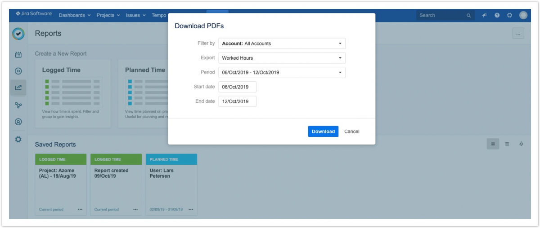Click the Jira administration gear in header
The image size is (540, 228).
pyautogui.click(x=509, y=15)
